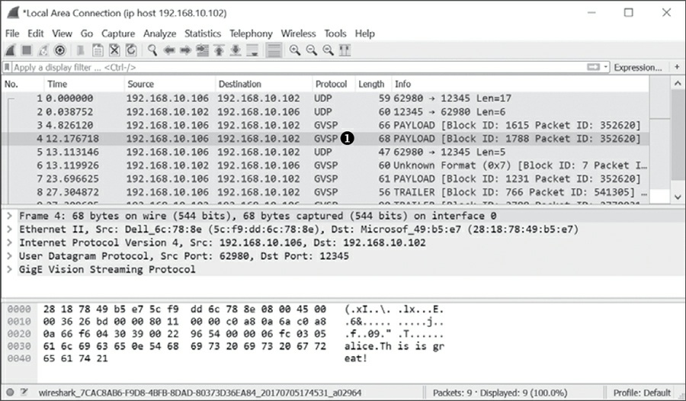686x401 pixels.
Task: Start capturing packets with the shark fin icon
Action: click(11, 50)
